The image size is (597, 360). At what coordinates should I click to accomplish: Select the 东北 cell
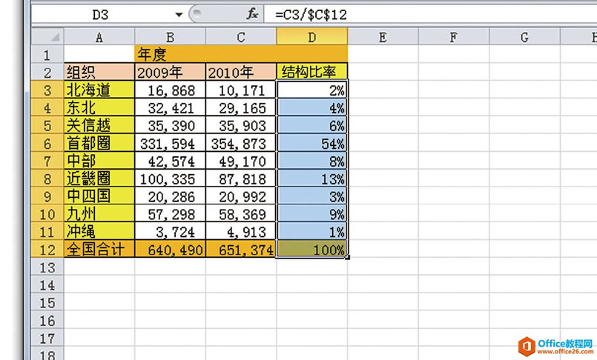tap(99, 107)
